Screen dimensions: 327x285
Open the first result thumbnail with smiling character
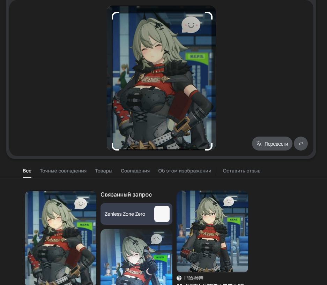[x=60, y=238]
